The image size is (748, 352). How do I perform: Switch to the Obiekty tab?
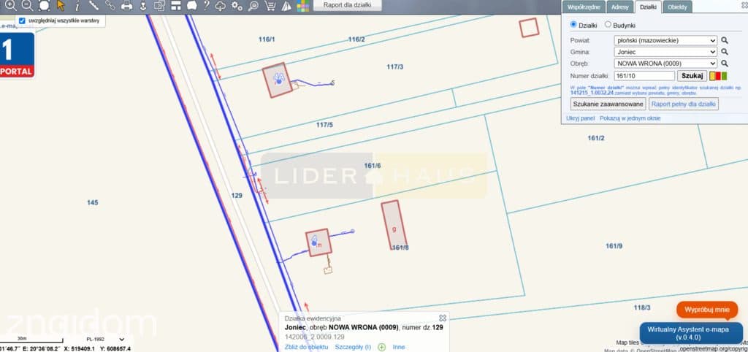click(x=677, y=7)
